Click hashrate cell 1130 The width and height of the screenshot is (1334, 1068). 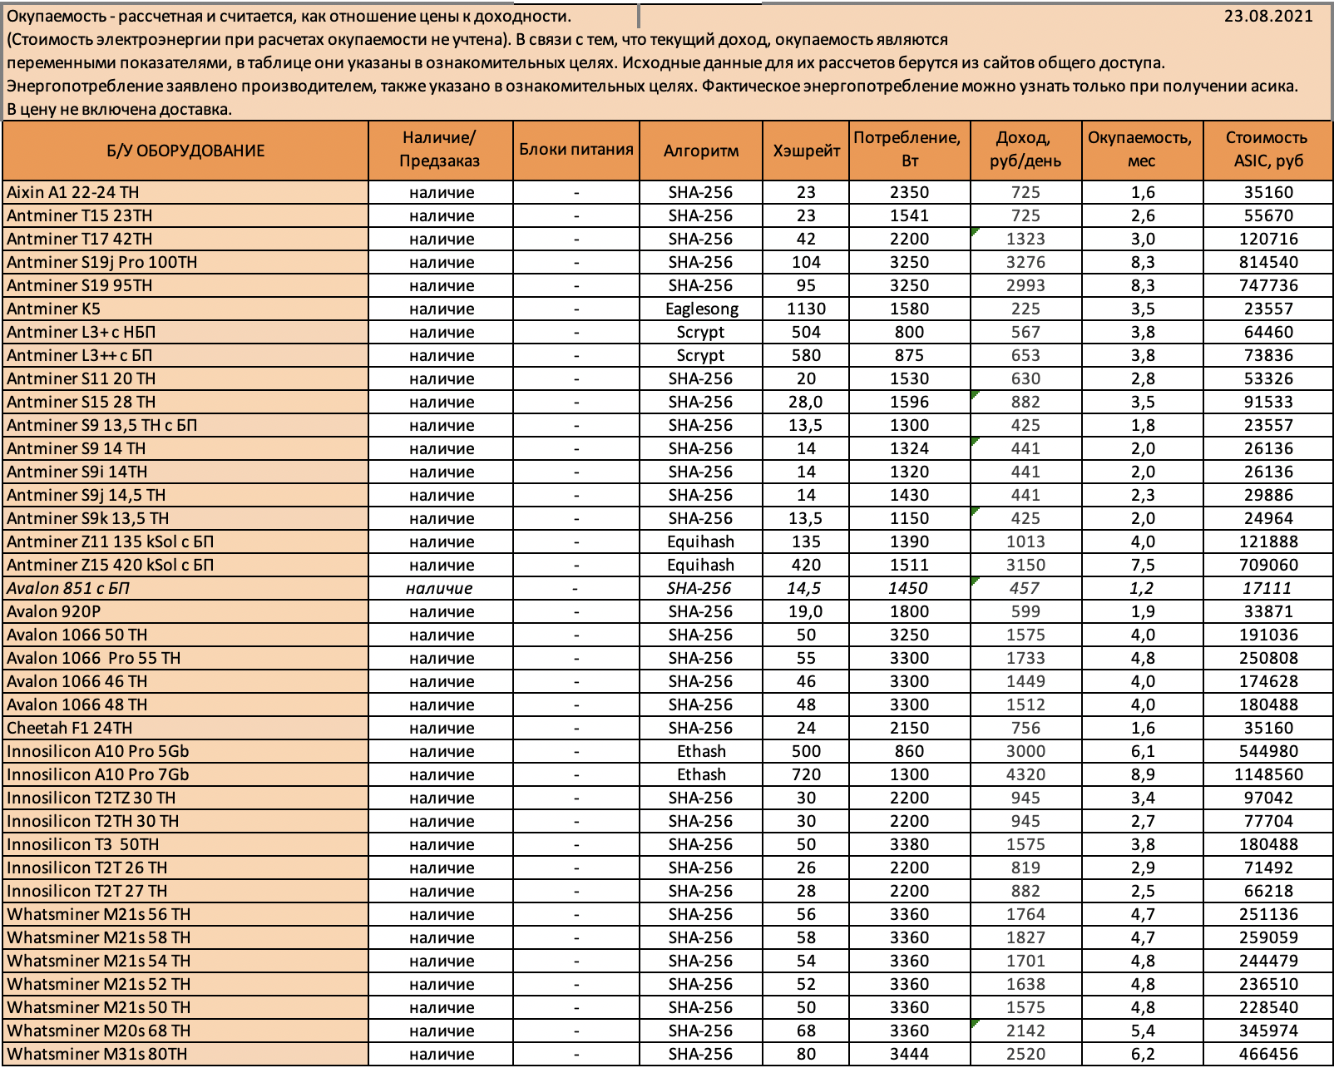pos(806,309)
